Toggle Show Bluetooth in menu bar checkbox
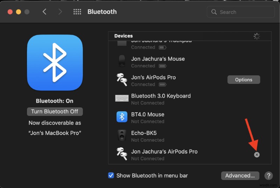The image size is (280, 188). tap(111, 175)
